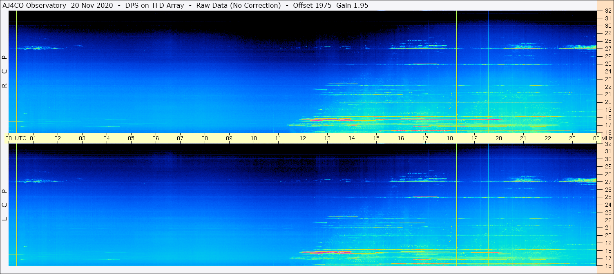Select the 15 hour tick label

point(376,138)
